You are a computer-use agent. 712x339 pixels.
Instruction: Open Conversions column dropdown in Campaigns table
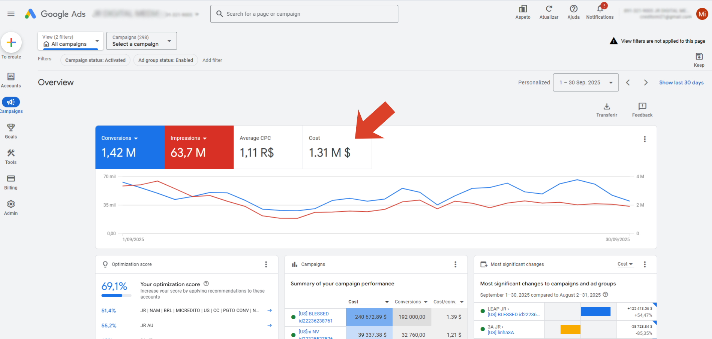[x=411, y=302]
